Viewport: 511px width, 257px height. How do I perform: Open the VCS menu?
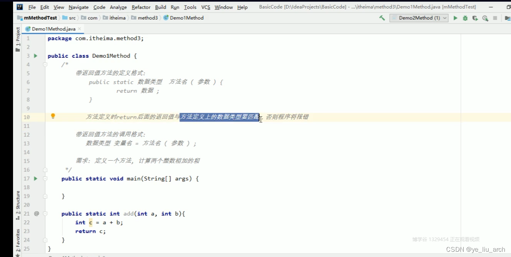click(206, 7)
